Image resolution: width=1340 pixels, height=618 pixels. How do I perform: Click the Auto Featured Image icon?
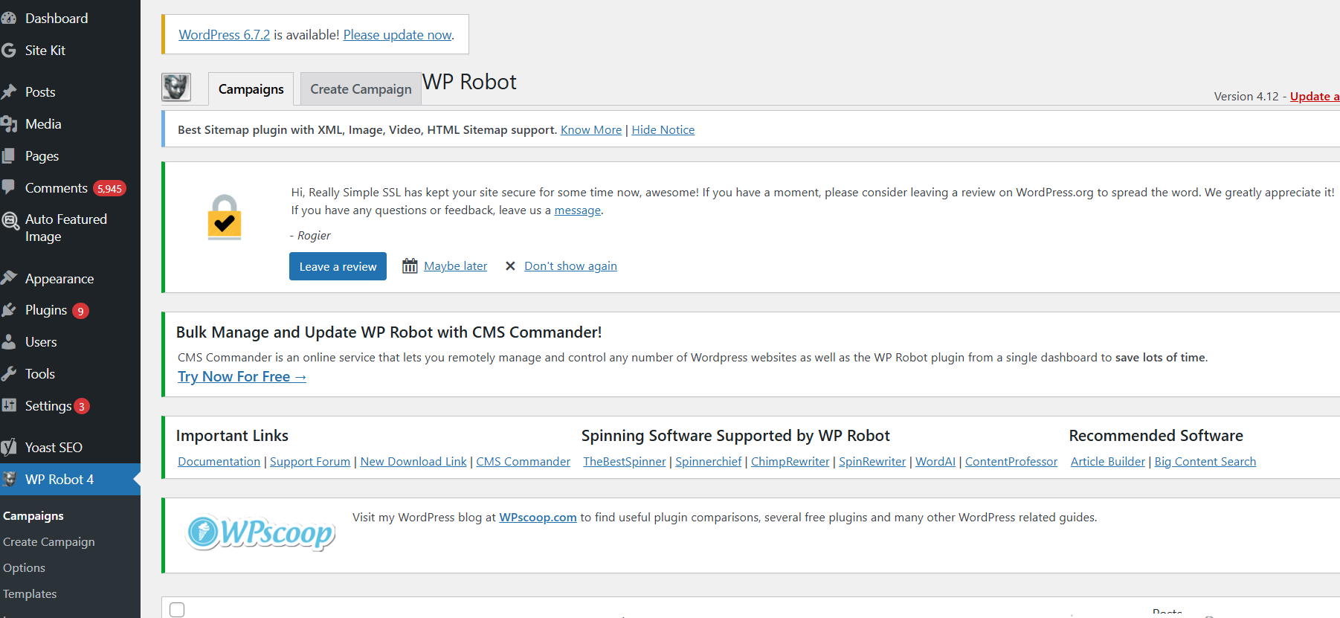[10, 220]
